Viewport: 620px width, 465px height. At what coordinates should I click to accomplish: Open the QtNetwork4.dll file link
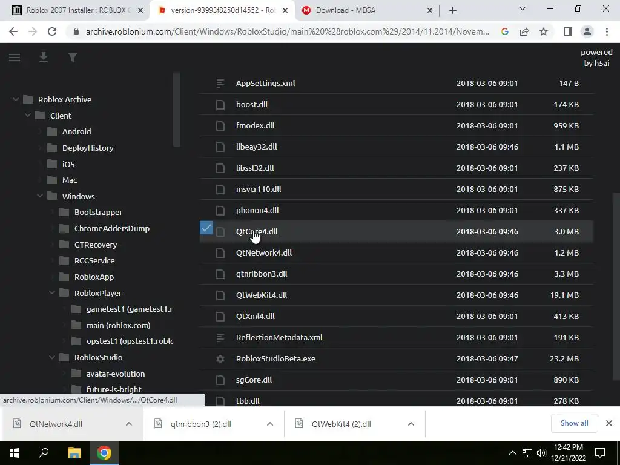264,252
